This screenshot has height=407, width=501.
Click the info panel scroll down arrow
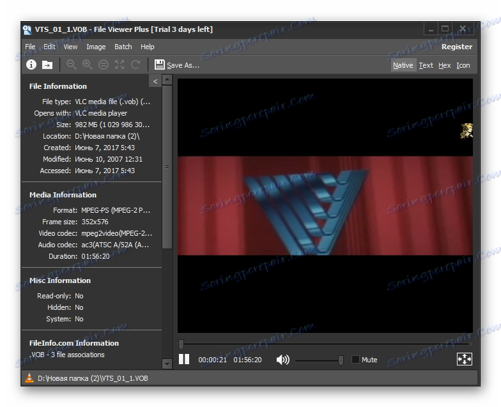pyautogui.click(x=167, y=364)
